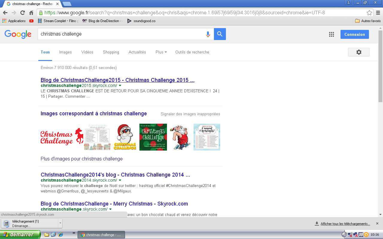Open the Google apps grid icon
Screen dimensions: 383x239
pyautogui.click(x=332, y=34)
